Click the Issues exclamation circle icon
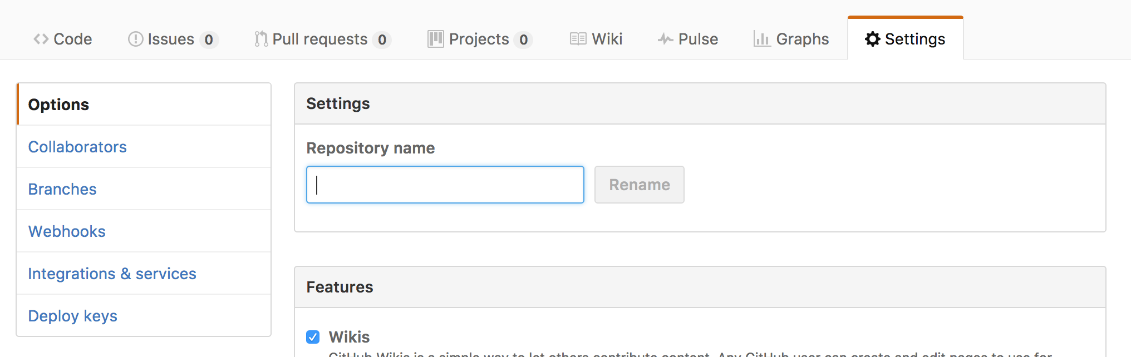 (135, 39)
